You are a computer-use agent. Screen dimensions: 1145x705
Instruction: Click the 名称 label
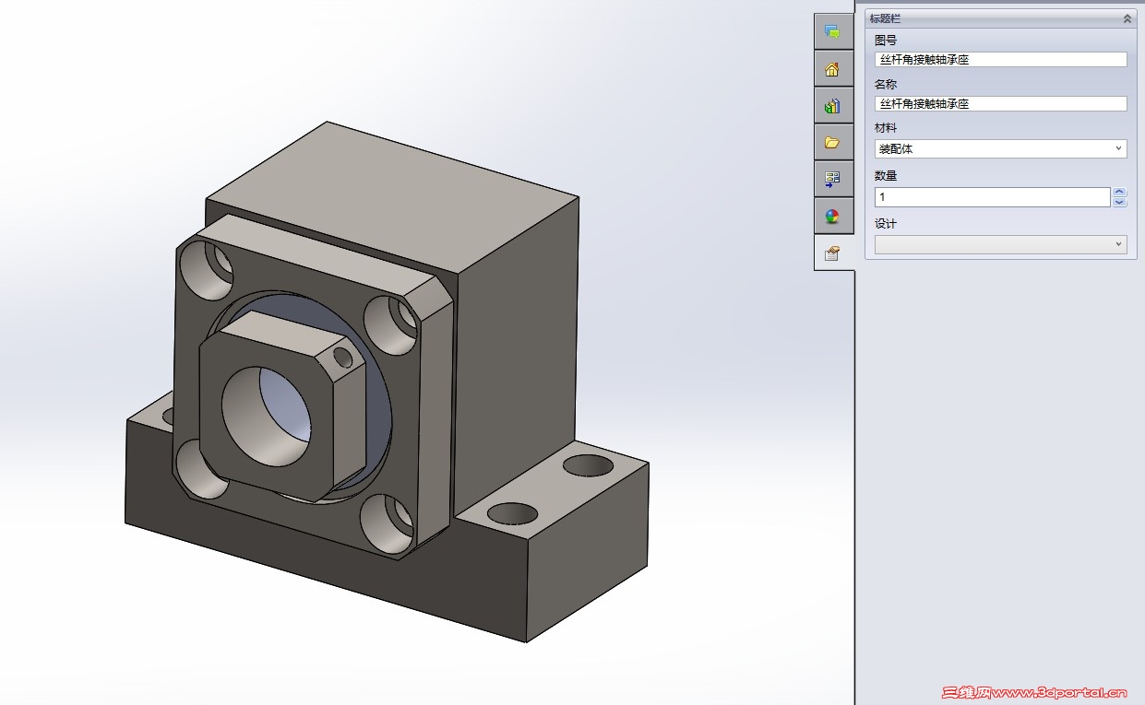886,85
